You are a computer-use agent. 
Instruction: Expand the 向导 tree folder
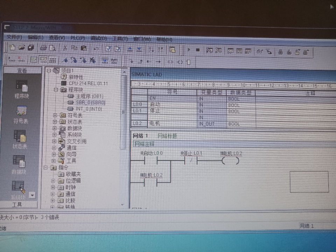pyautogui.click(x=54, y=154)
